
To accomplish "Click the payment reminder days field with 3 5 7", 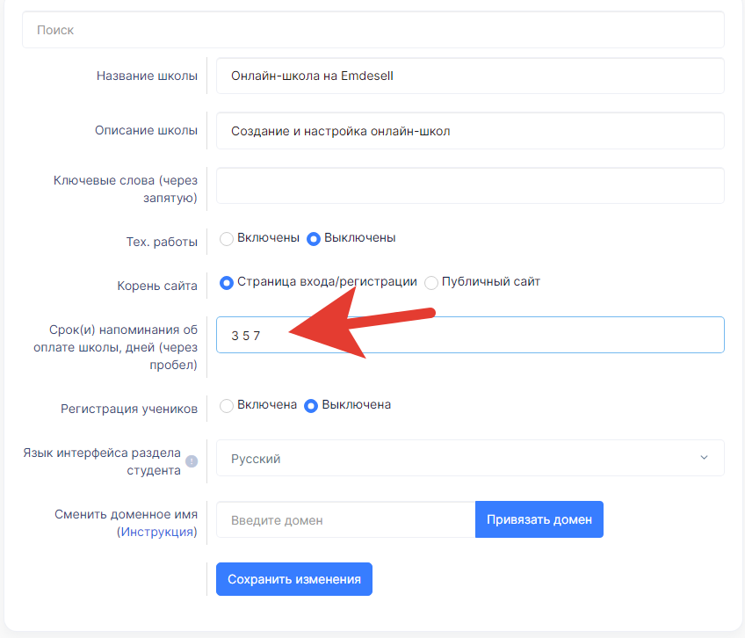I will 470,335.
